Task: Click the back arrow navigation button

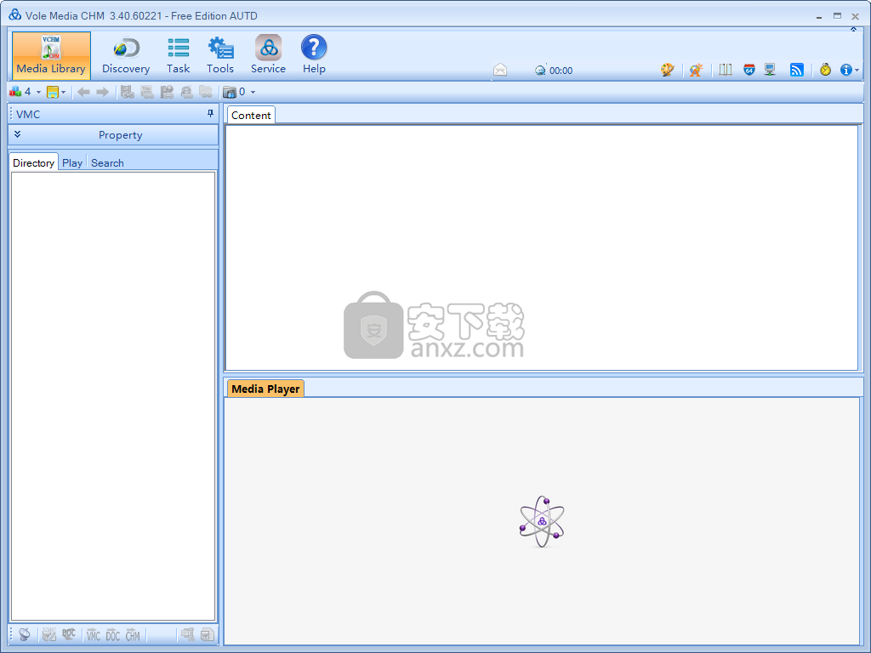Action: click(x=83, y=92)
